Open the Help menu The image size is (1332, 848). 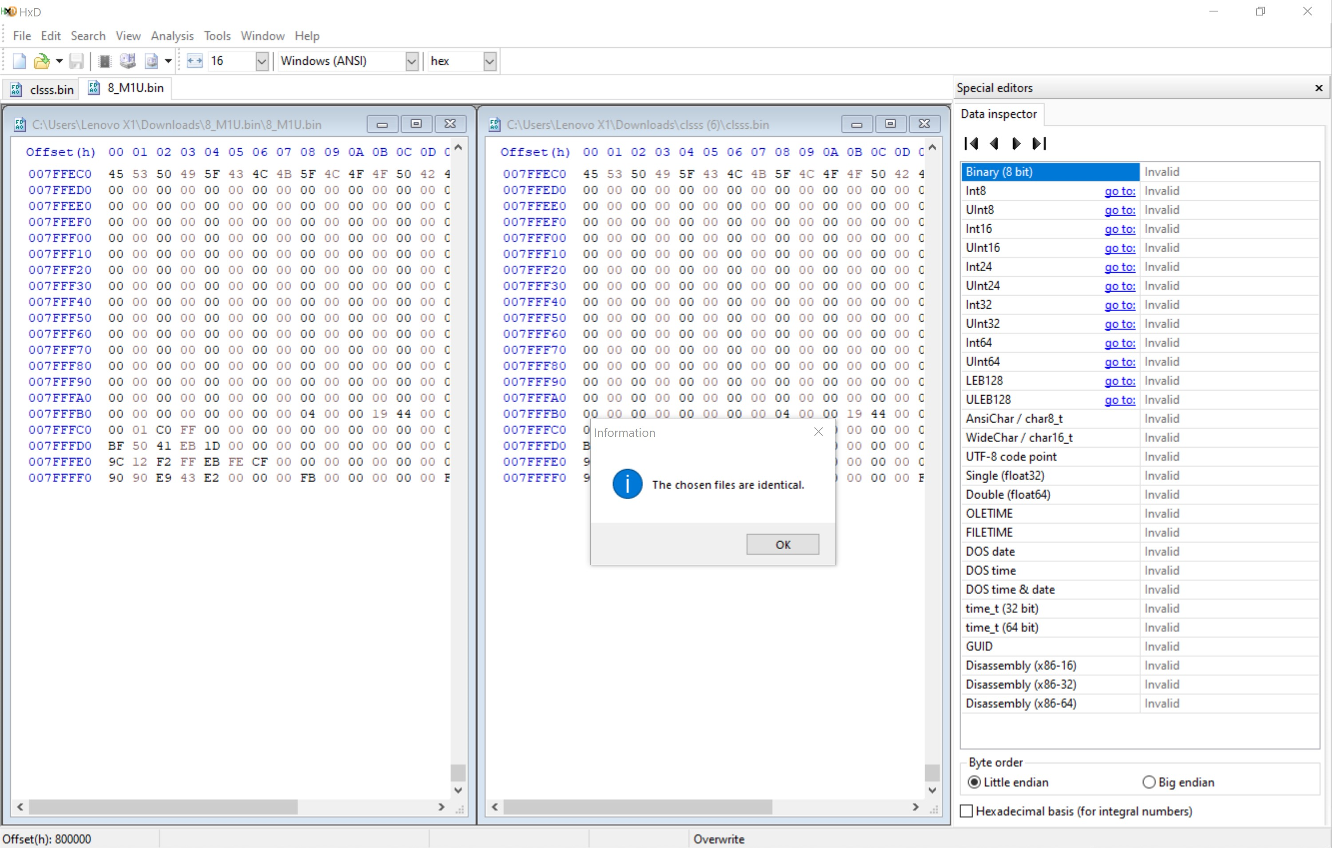tap(307, 36)
